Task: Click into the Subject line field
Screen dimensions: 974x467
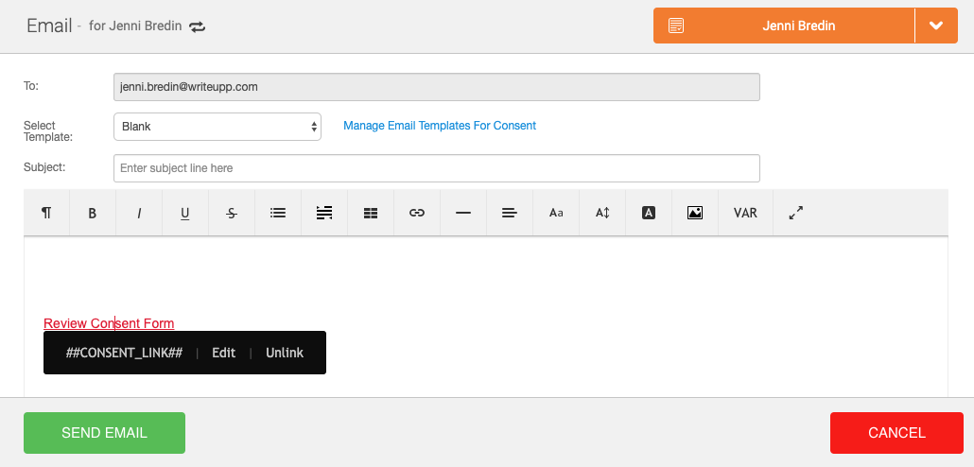Action: (x=436, y=168)
